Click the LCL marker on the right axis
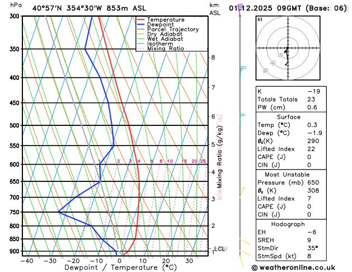Screen dimensions: 352x272 pyautogui.click(x=220, y=248)
